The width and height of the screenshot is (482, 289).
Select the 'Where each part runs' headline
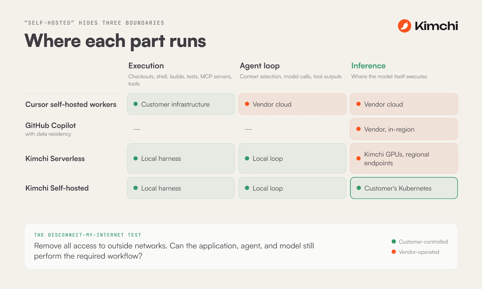coord(115,41)
